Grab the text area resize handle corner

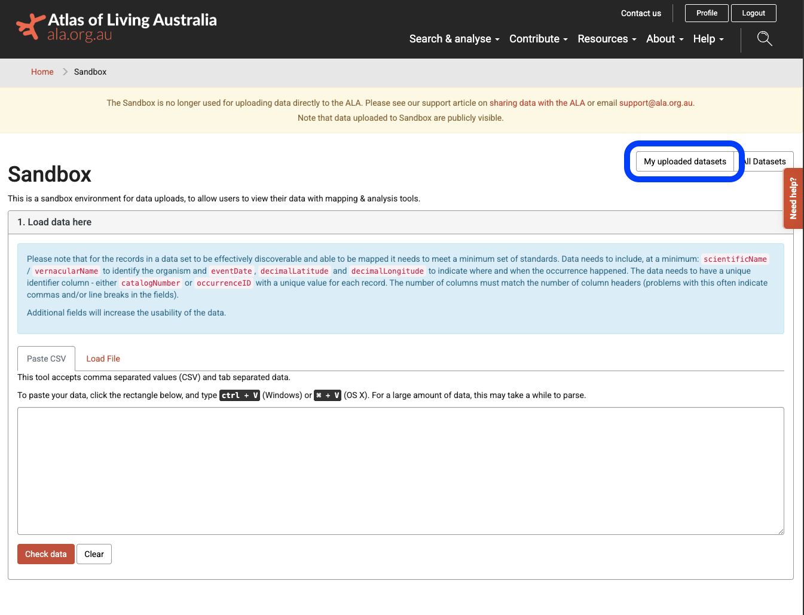point(780,531)
